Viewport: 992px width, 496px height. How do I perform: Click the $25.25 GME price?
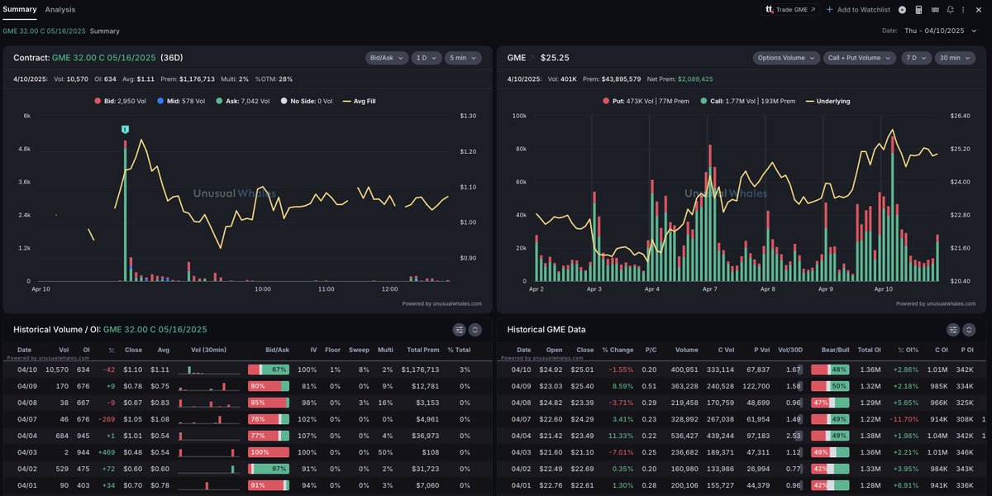(x=555, y=58)
